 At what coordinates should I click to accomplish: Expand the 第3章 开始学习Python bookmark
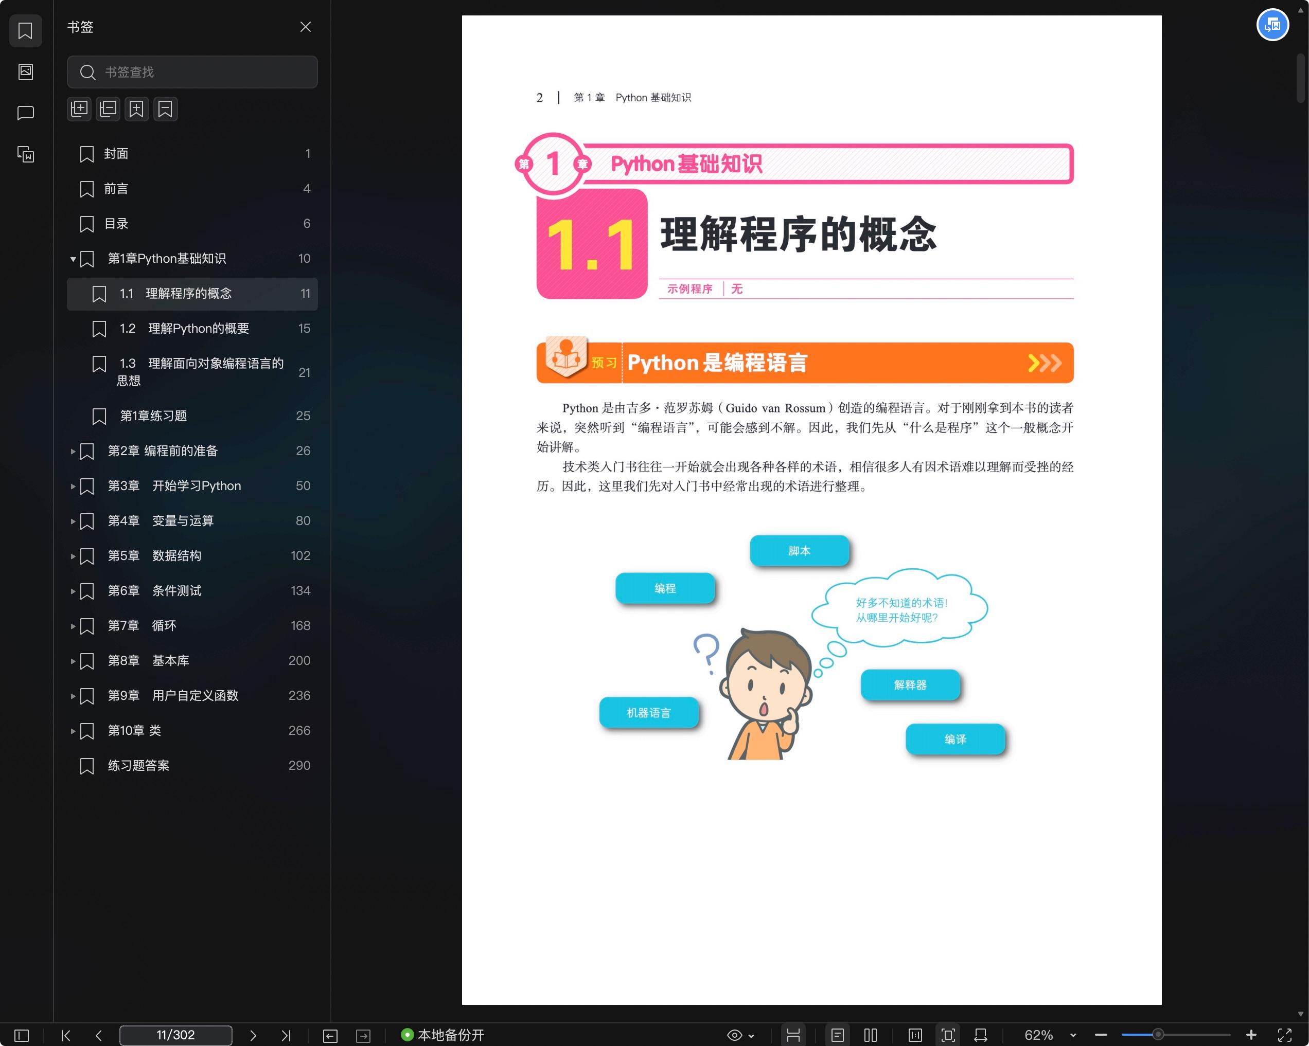point(73,486)
